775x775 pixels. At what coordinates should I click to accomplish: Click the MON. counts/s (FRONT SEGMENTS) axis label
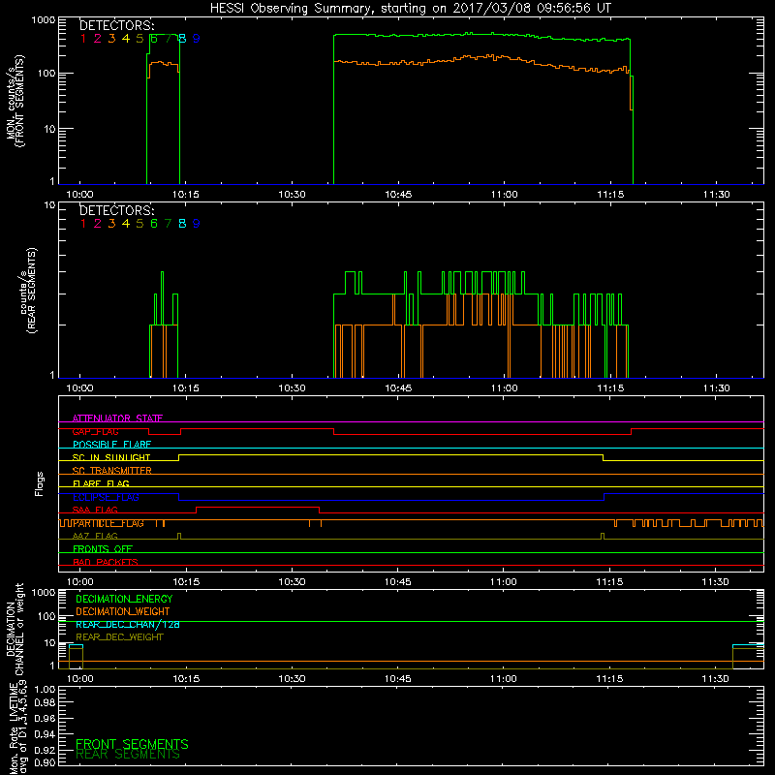tap(15, 101)
